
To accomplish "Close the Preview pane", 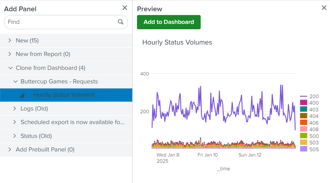I will (x=324, y=8).
